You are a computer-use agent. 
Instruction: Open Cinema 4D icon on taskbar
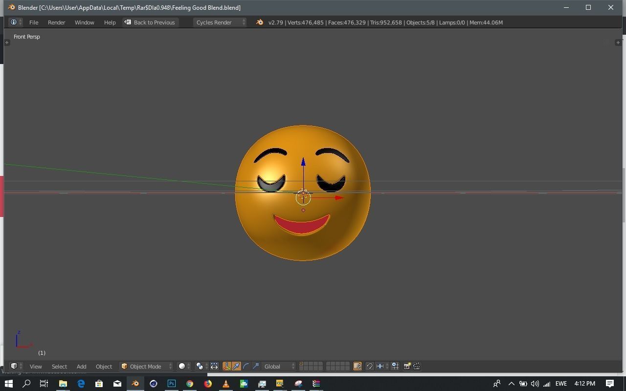153,384
